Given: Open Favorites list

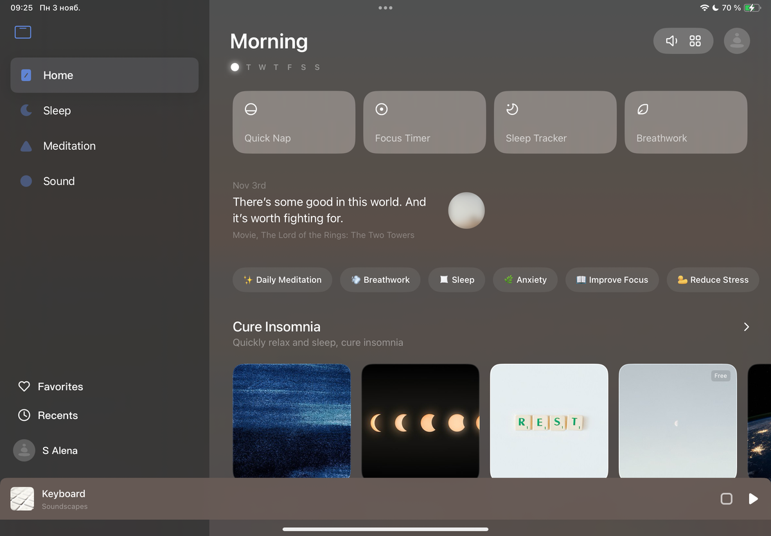Looking at the screenshot, I should tap(51, 386).
